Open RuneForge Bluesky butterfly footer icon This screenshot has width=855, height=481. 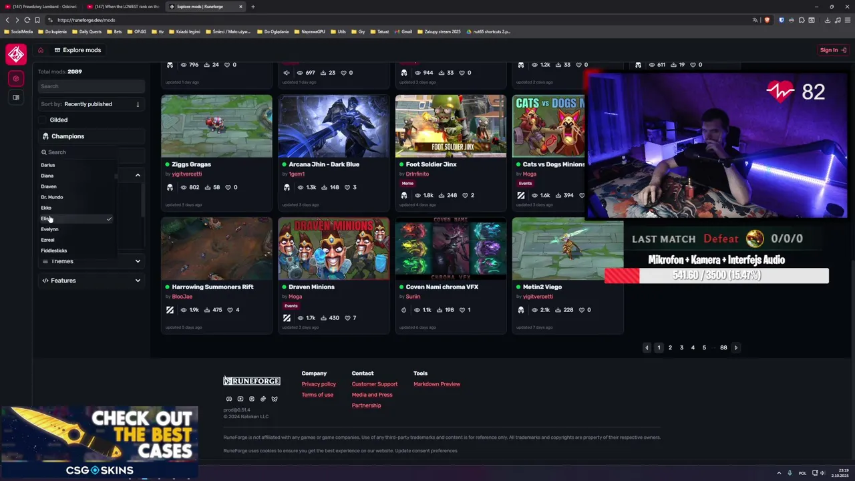[274, 399]
